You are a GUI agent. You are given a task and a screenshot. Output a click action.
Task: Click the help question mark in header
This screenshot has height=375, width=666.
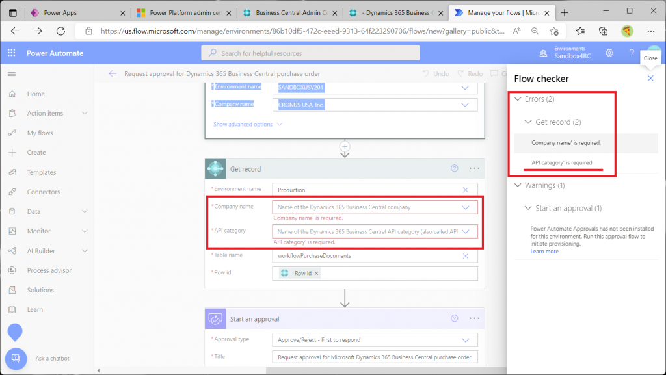tap(632, 53)
